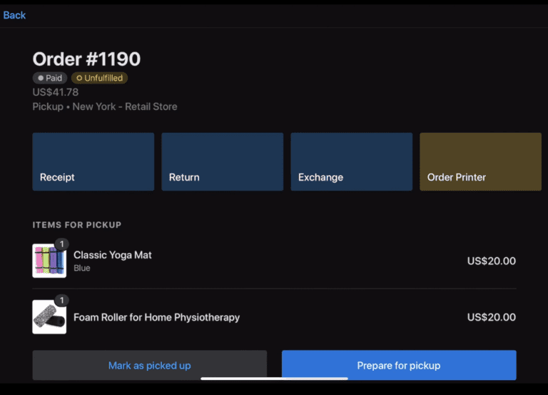Click the Order #1190 heading
This screenshot has width=548, height=395.
[x=86, y=59]
